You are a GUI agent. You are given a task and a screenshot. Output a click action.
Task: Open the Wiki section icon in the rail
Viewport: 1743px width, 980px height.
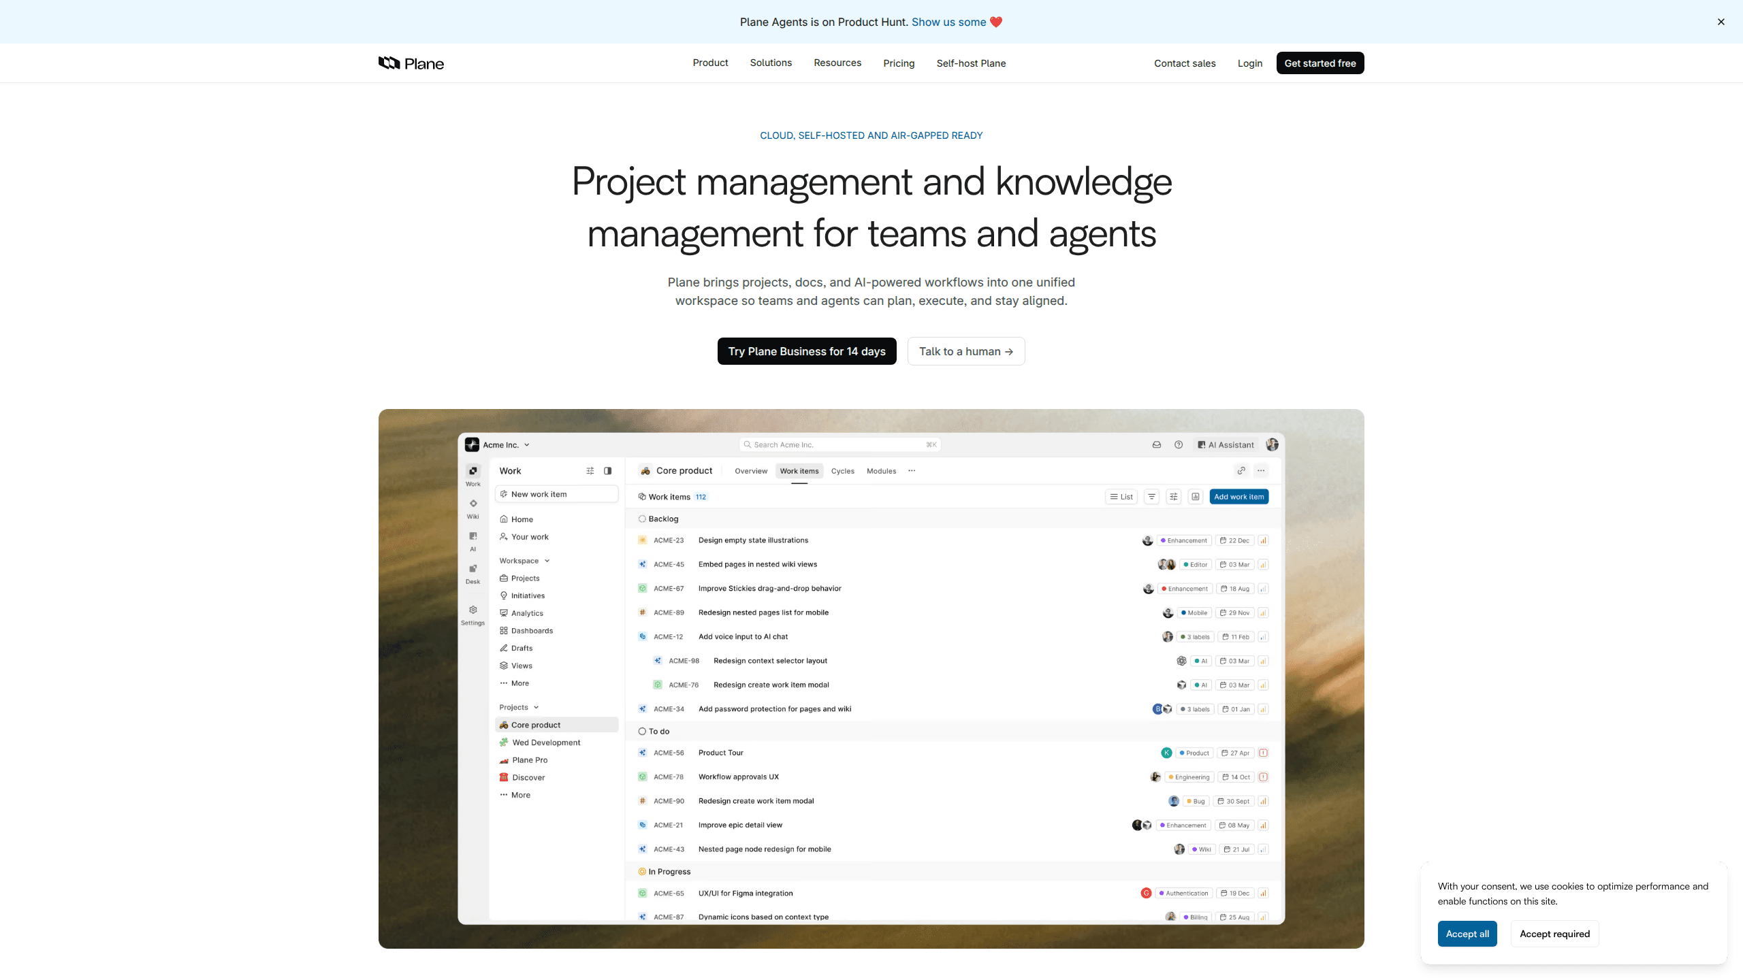[473, 504]
